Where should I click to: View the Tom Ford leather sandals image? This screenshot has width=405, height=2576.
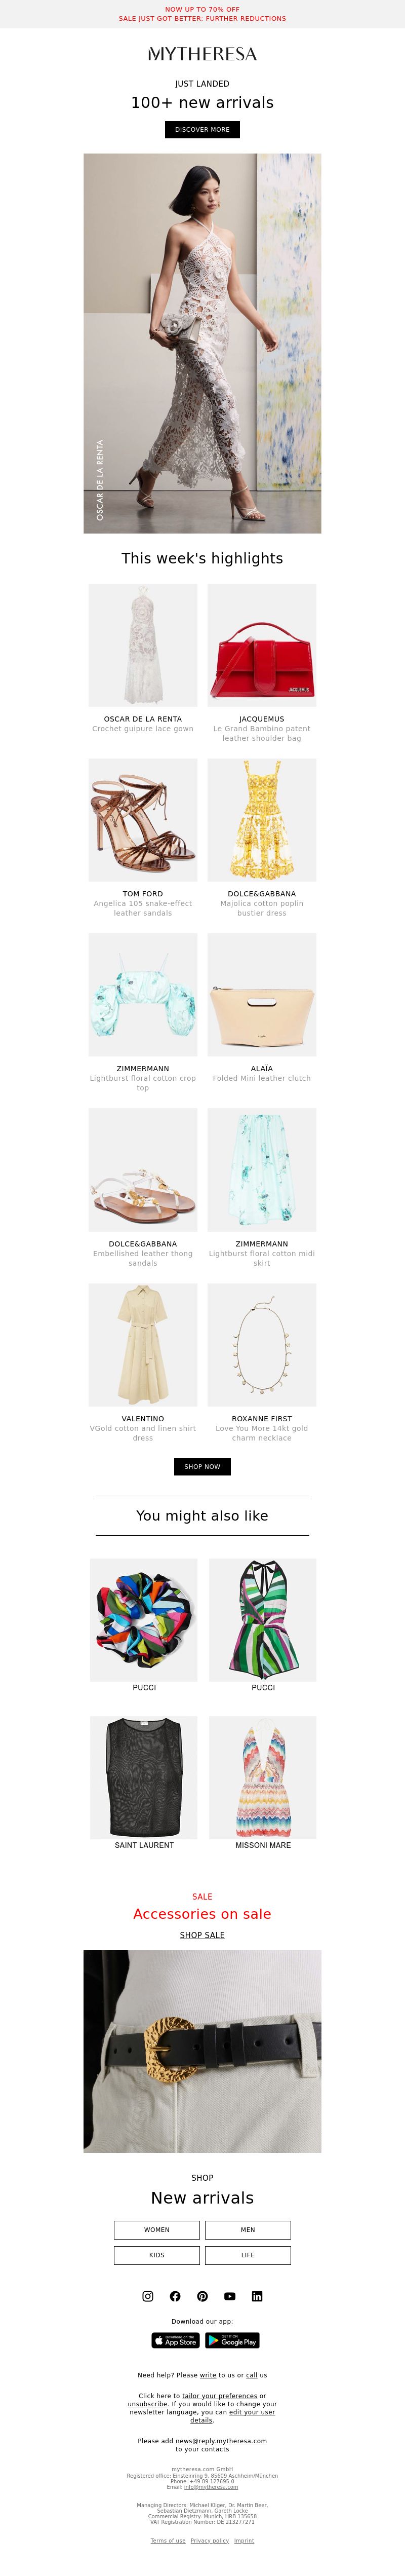click(143, 820)
